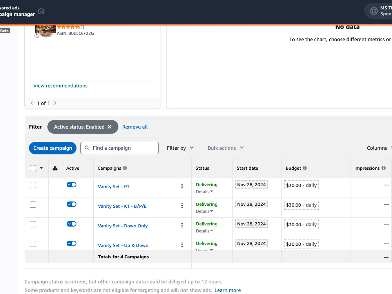Edit budget for Vanity Set - Up & Down
The width and height of the screenshot is (392, 294).
(301, 244)
